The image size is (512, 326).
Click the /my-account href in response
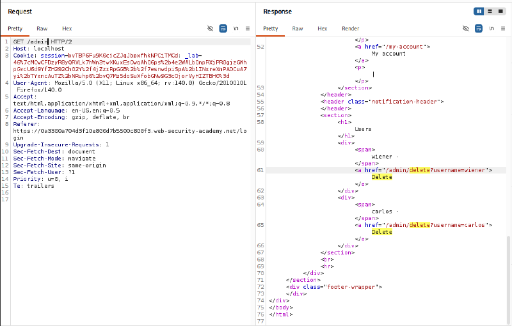coord(404,47)
